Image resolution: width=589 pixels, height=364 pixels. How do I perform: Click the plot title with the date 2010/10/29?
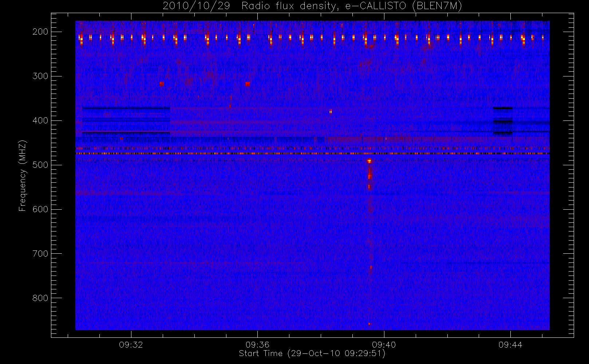(312, 6)
